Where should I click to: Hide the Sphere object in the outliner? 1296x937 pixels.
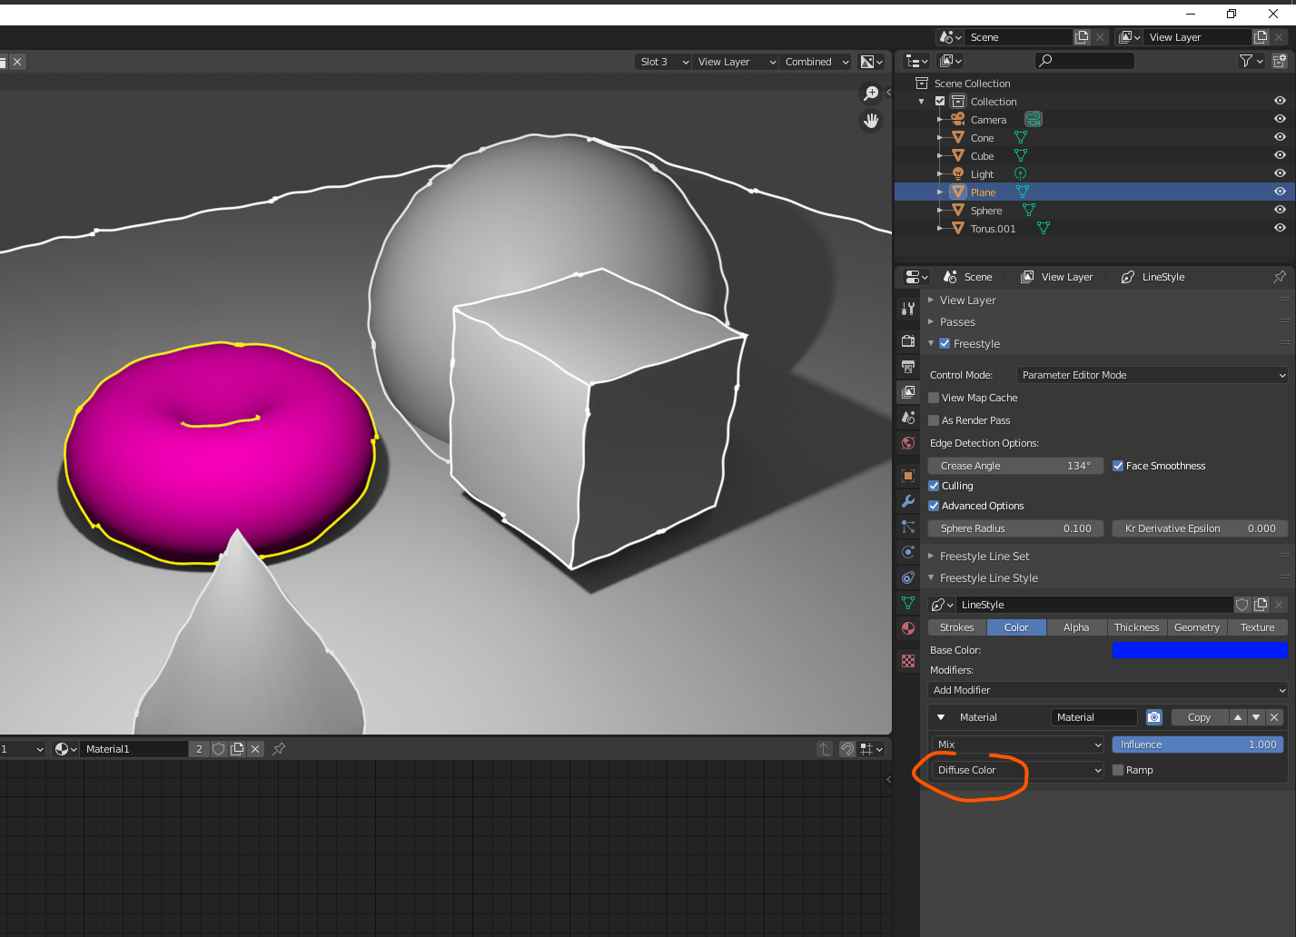click(x=1280, y=210)
